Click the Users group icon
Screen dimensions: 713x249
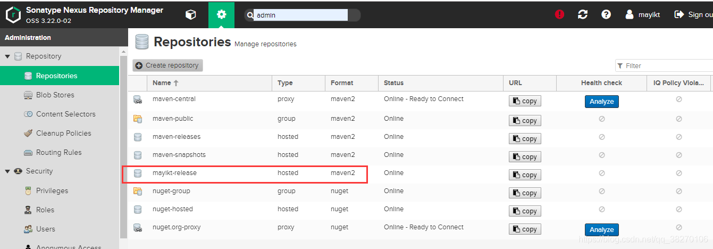tap(28, 229)
